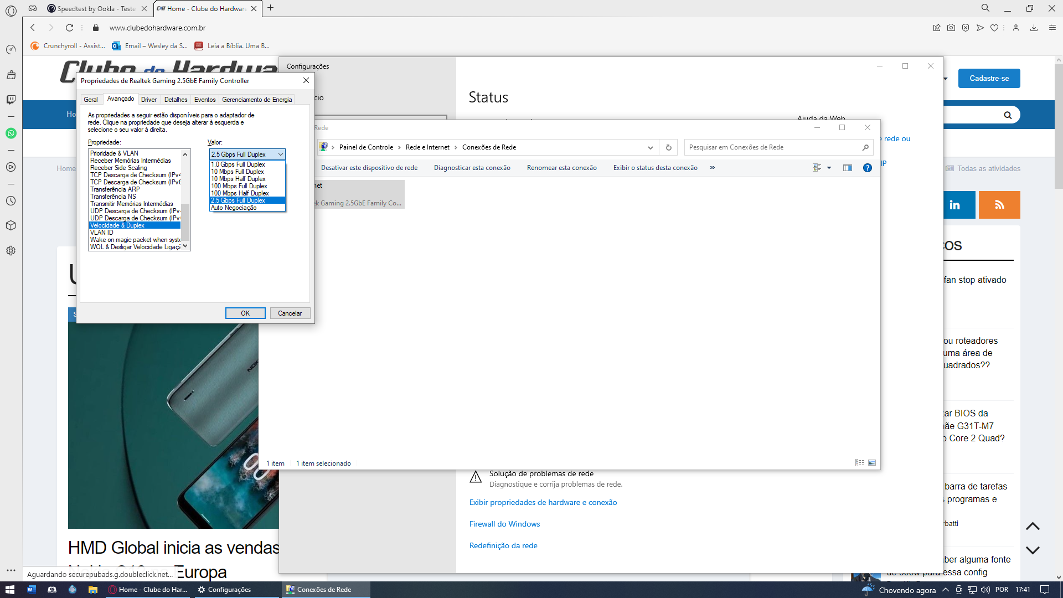1063x598 pixels.
Task: Open Opera easy setup sliders icon
Action: [1052, 28]
